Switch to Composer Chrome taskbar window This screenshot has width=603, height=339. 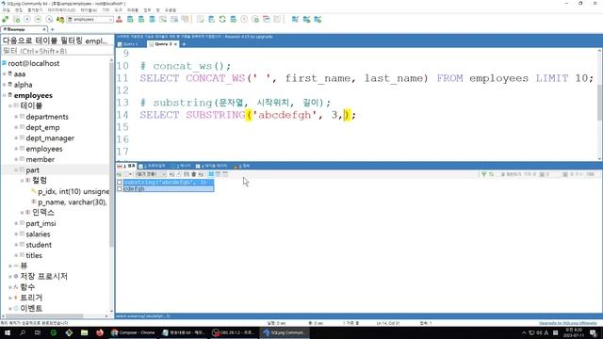tap(133, 332)
